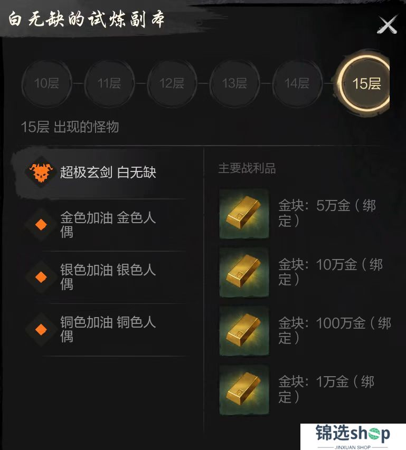This screenshot has width=406, height=450.
Task: Close the 白无缺的试炼副本 panel
Action: click(x=387, y=25)
